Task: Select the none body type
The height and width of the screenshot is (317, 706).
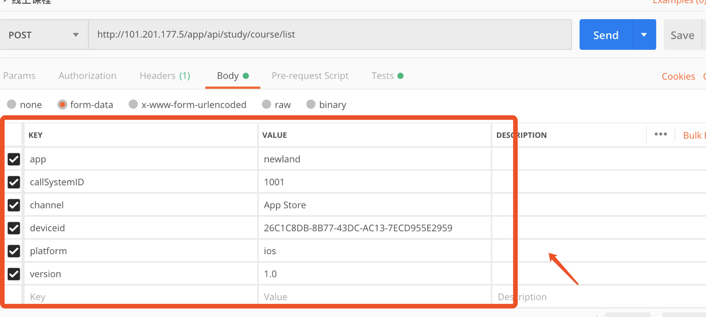Action: coord(25,105)
